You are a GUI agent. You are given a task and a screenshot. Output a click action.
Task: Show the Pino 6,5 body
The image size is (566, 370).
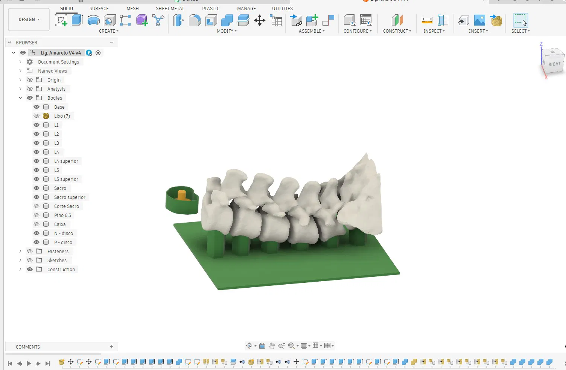pyautogui.click(x=37, y=215)
